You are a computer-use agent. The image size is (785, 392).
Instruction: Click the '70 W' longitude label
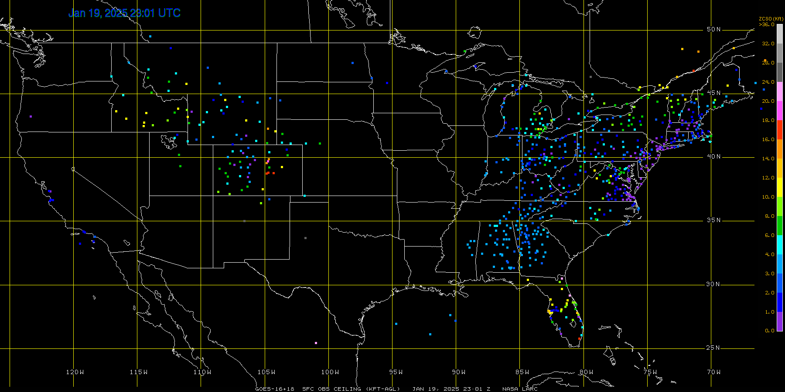coord(714,372)
